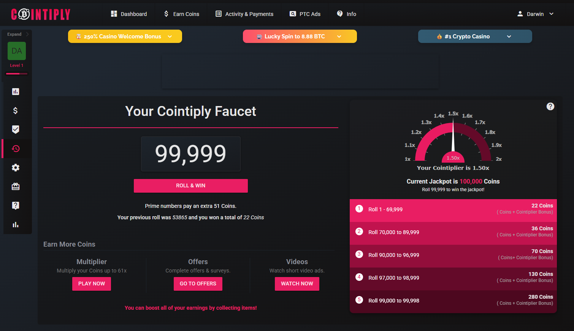The width and height of the screenshot is (574, 331).
Task: Open Activity & Payments menu
Action: tap(244, 14)
